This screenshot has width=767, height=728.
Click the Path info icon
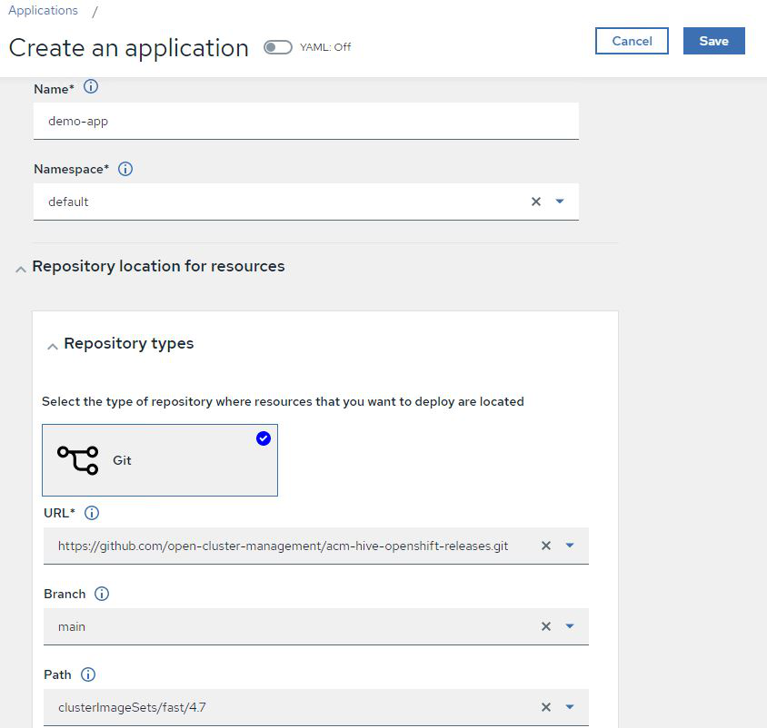point(88,674)
